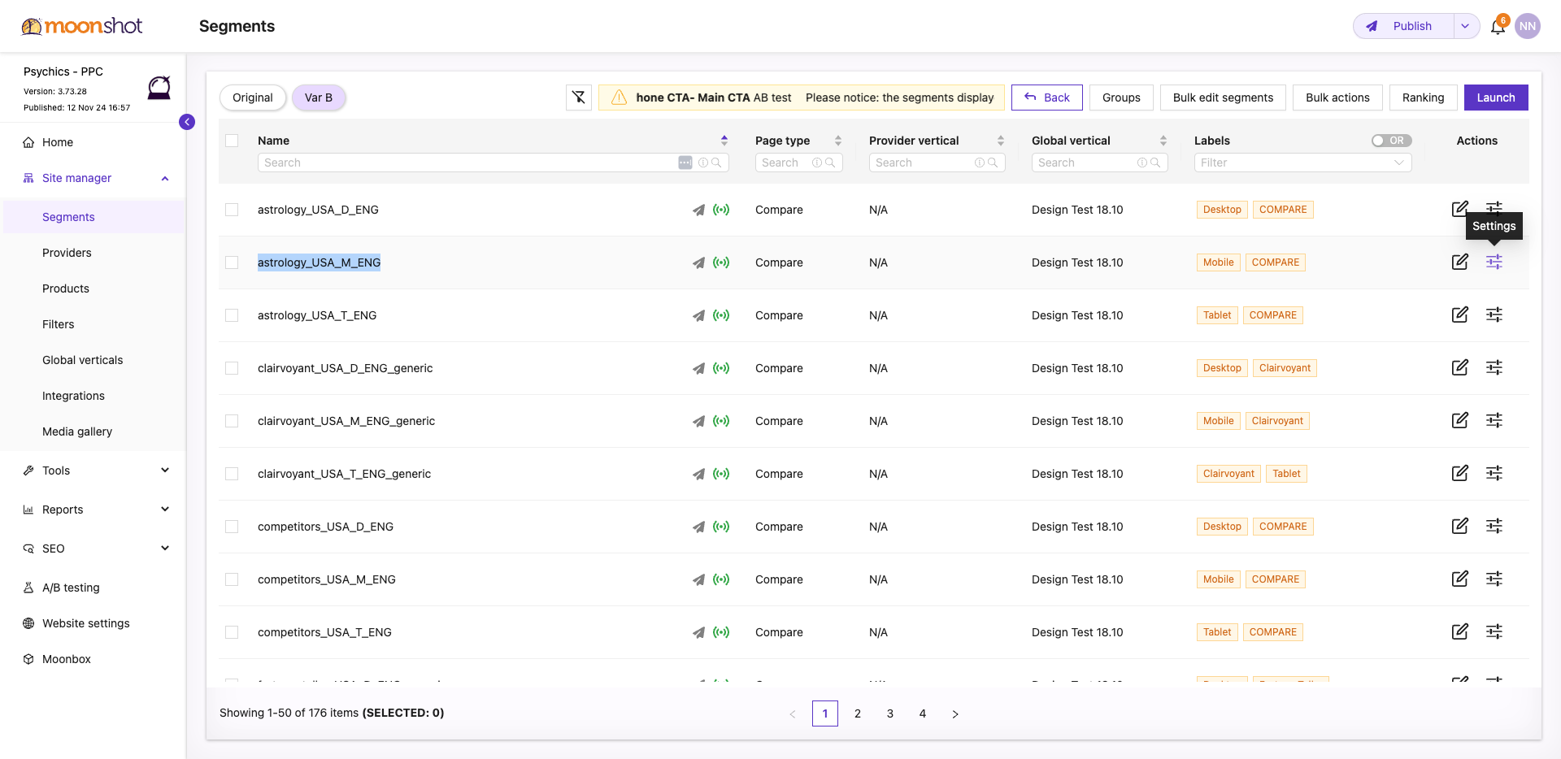The width and height of the screenshot is (1561, 759).
Task: Switch to the Original variant tab
Action: [x=253, y=98]
